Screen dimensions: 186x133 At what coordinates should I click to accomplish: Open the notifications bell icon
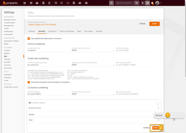[x=152, y=3]
